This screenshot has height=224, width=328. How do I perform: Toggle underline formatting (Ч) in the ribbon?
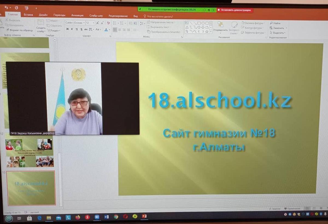point(77,29)
